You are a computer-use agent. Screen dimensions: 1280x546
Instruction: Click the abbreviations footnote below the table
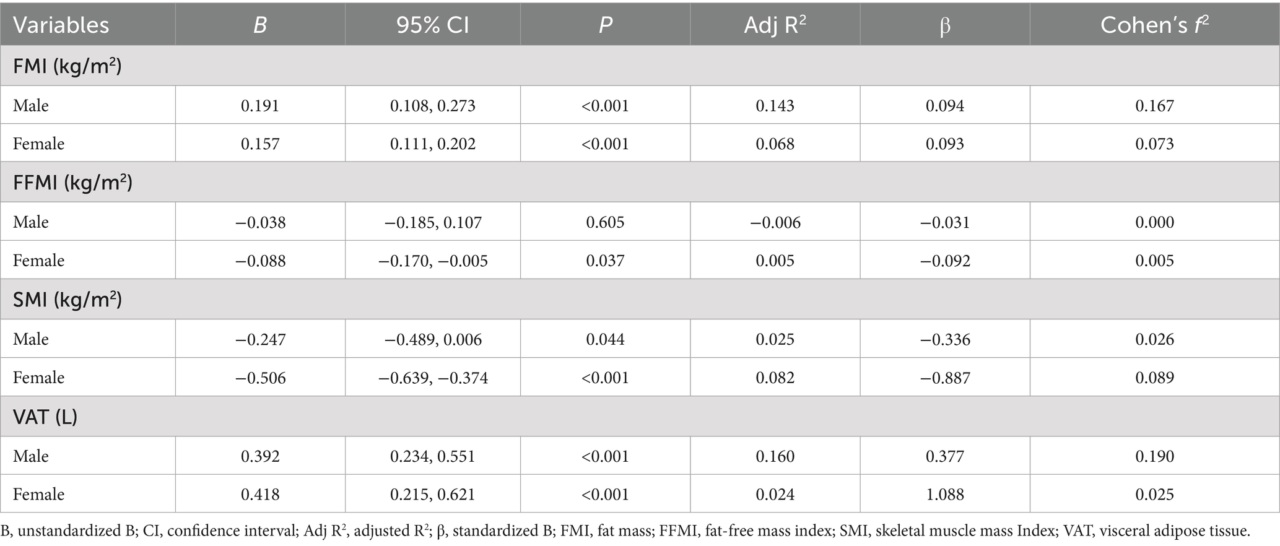coord(625,531)
